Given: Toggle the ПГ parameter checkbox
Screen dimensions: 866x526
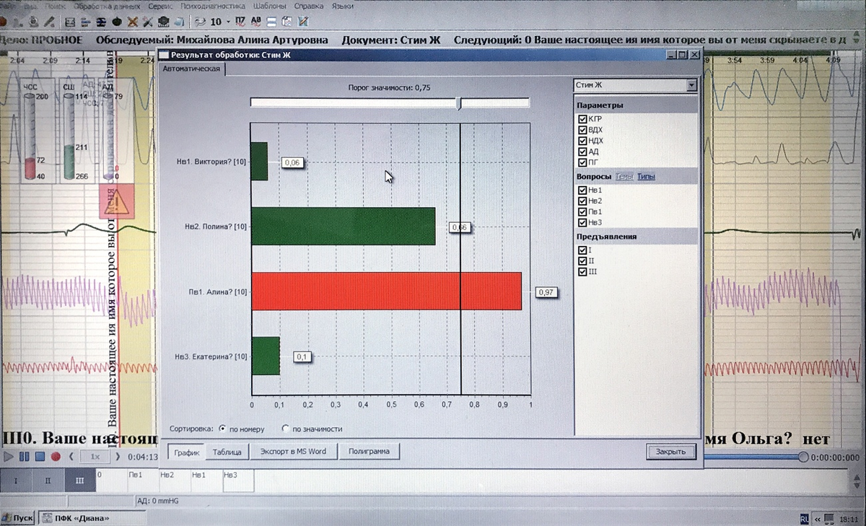Looking at the screenshot, I should tap(582, 162).
